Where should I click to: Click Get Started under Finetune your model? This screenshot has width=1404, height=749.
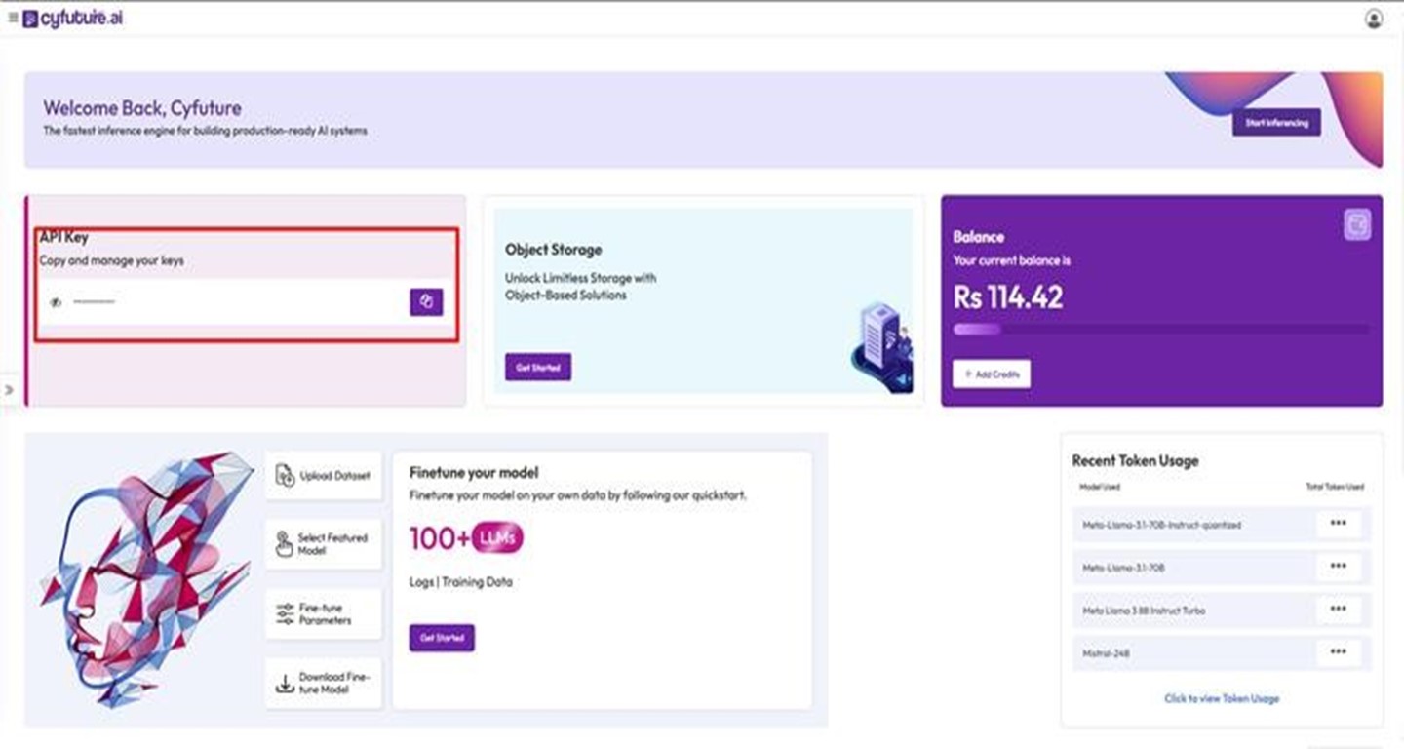(442, 638)
